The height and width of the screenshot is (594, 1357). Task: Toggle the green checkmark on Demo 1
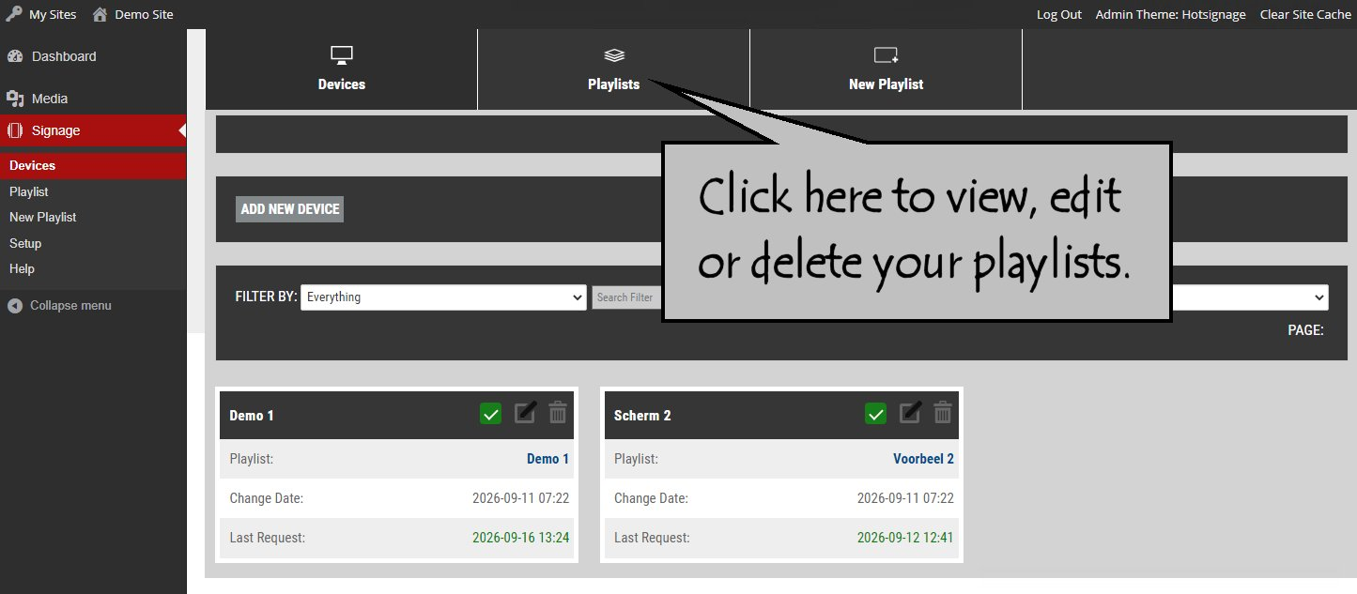490,413
